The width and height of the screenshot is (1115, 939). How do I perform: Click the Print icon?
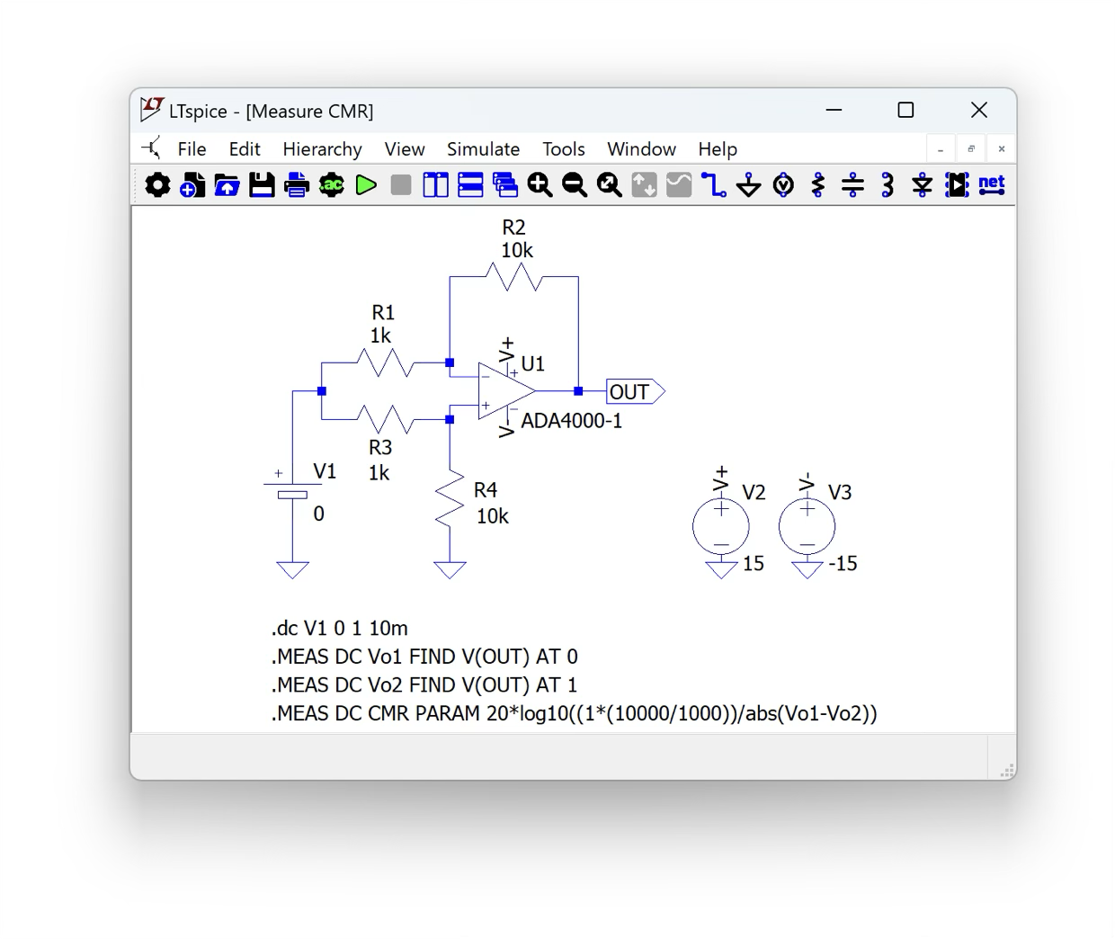(297, 185)
